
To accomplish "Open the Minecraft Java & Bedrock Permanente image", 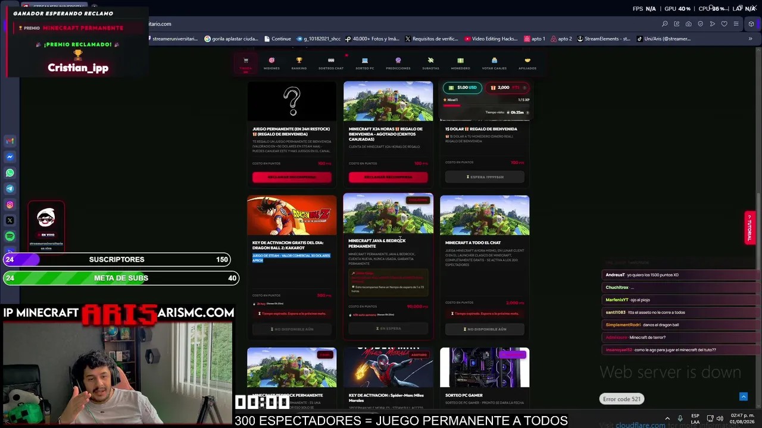I will pos(388,214).
